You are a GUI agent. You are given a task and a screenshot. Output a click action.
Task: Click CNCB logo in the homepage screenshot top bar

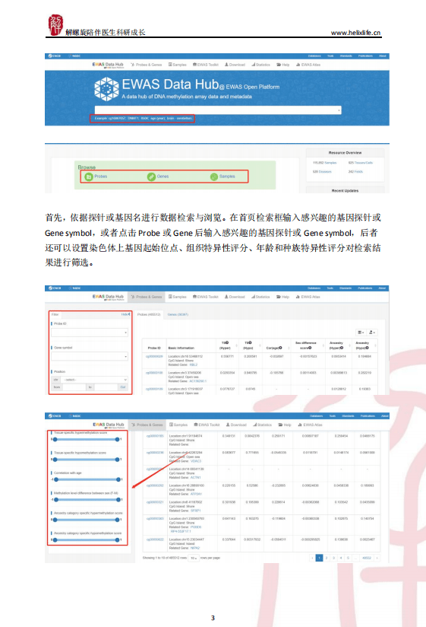(55, 56)
